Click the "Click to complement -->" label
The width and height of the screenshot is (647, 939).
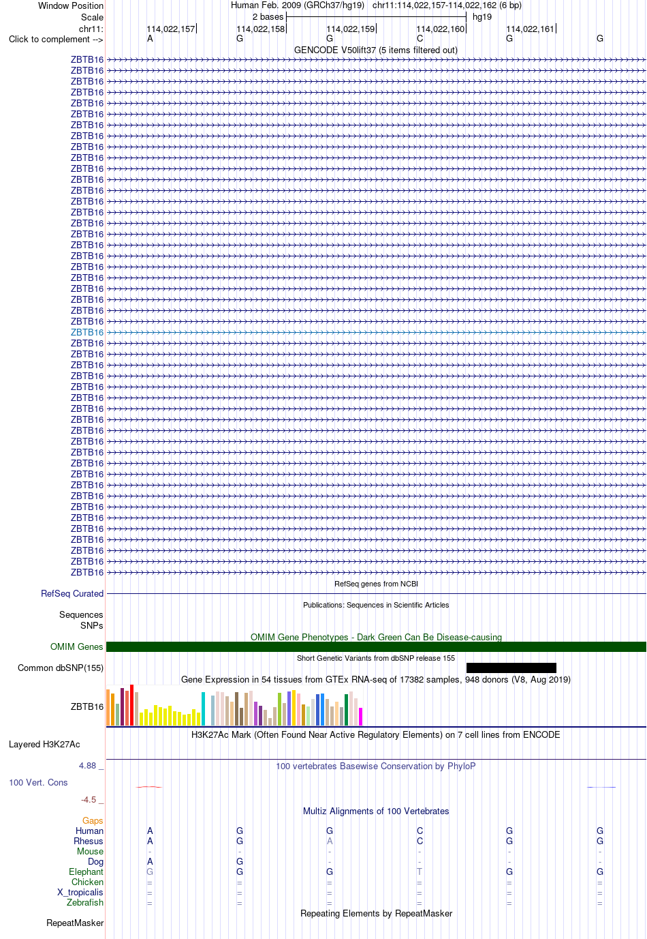pos(56,39)
